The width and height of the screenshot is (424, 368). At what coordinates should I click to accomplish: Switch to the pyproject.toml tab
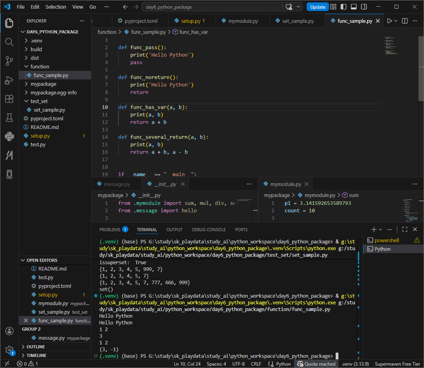coord(140,21)
